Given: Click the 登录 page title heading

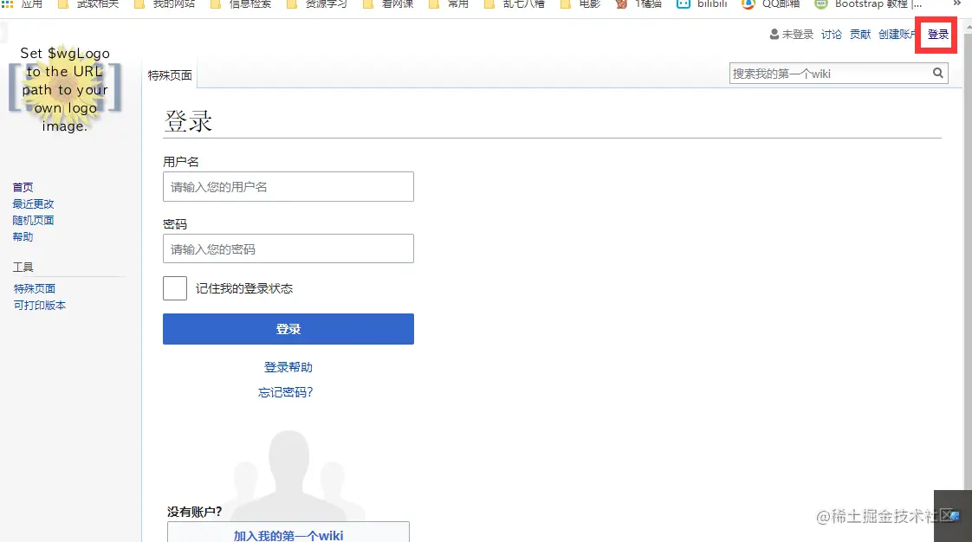Looking at the screenshot, I should click(x=188, y=121).
